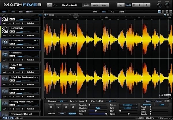Switch to the List tab
The width and height of the screenshot is (173, 120).
(x=21, y=12)
